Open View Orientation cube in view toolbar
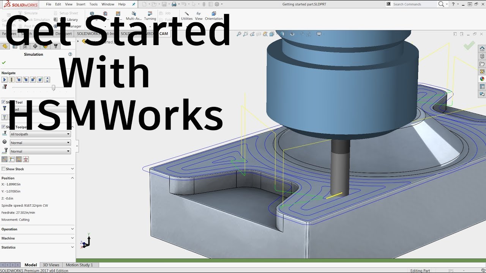 [x=272, y=34]
